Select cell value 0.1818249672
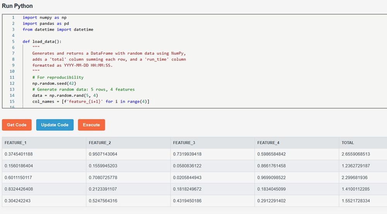Screen dimensions: 387x214 click(x=187, y=189)
